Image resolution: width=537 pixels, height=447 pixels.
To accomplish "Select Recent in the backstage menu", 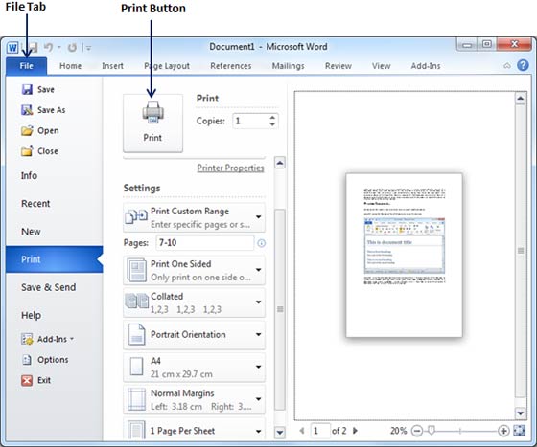I will [x=35, y=204].
